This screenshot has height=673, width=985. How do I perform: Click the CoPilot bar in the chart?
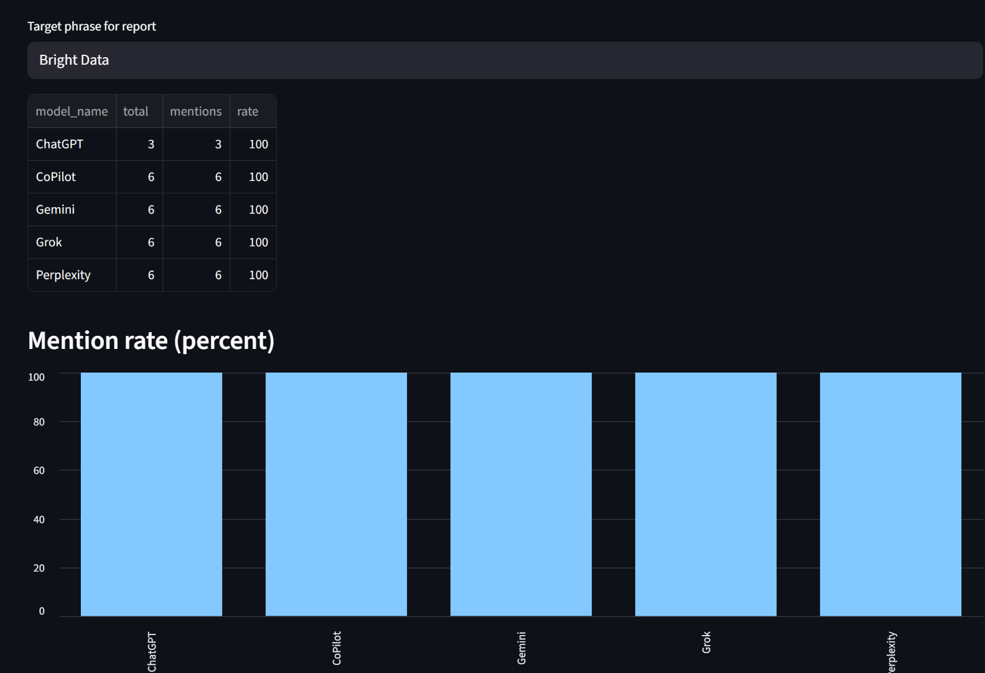[x=336, y=494]
